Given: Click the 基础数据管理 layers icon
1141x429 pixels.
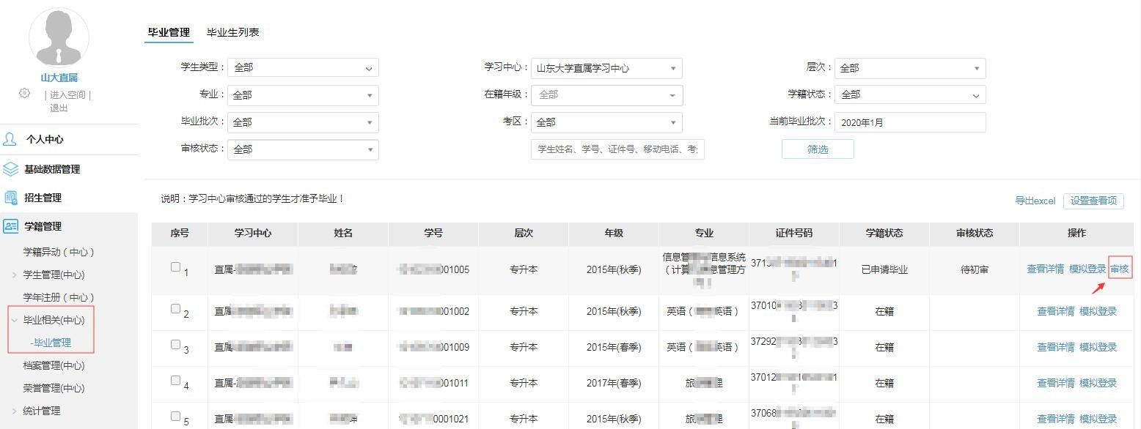Looking at the screenshot, I should [x=10, y=169].
